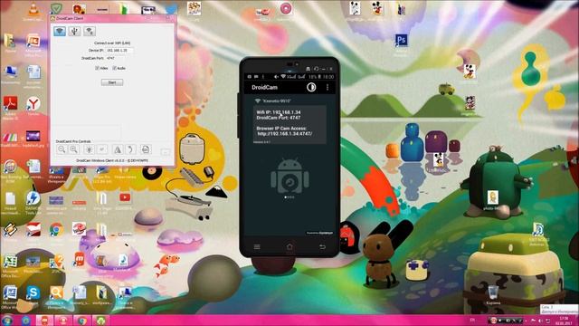579x326 pixels.
Task: Tap the phone's menu navigation button
Action: click(257, 246)
